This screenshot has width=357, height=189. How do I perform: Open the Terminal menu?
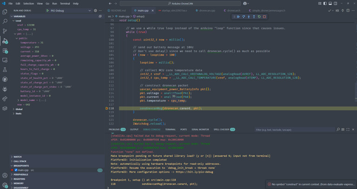pos(65,3)
